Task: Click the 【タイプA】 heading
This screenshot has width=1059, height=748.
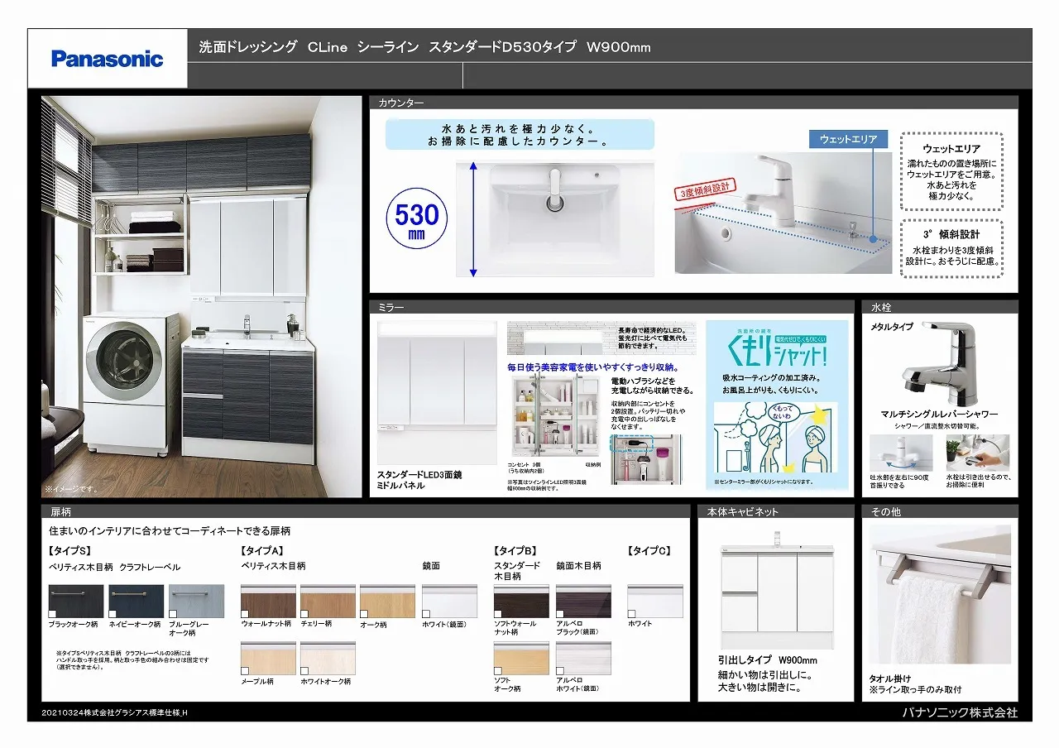Action: pos(262,550)
